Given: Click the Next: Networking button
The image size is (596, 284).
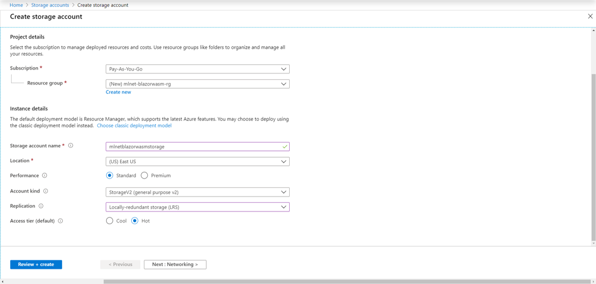Looking at the screenshot, I should point(175,264).
